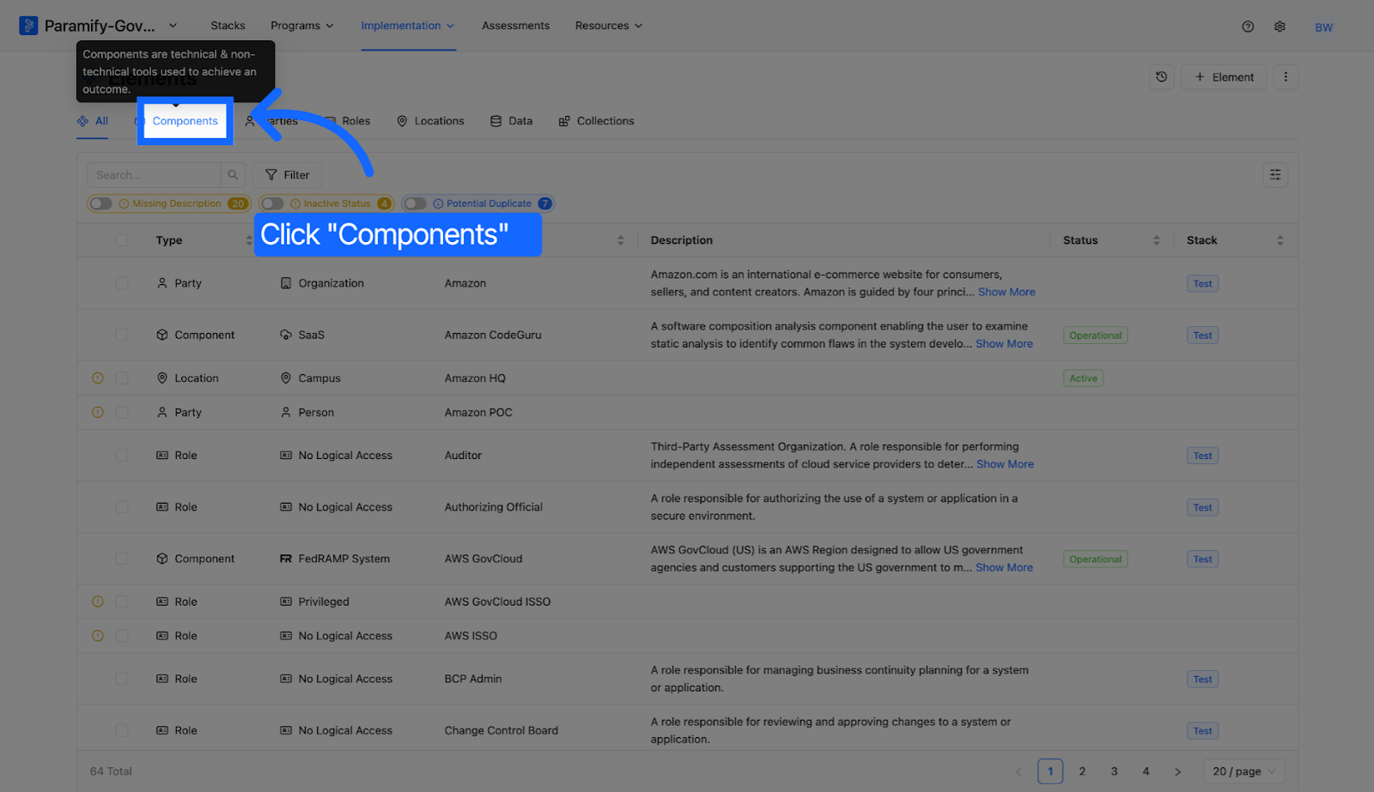The height and width of the screenshot is (792, 1374).
Task: Check the Amazon CodeGuru row checkbox
Action: (122, 336)
